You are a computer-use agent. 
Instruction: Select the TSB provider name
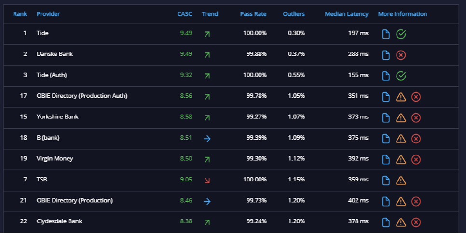click(x=42, y=180)
